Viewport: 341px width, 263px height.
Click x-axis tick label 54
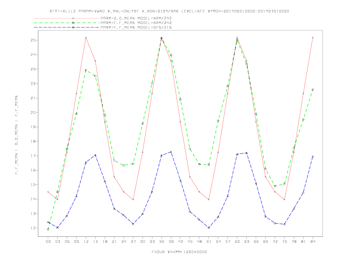tap(218, 242)
